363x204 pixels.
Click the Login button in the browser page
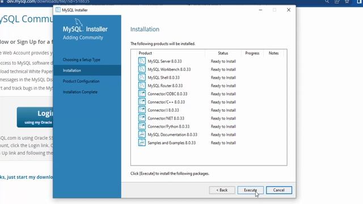35,117
